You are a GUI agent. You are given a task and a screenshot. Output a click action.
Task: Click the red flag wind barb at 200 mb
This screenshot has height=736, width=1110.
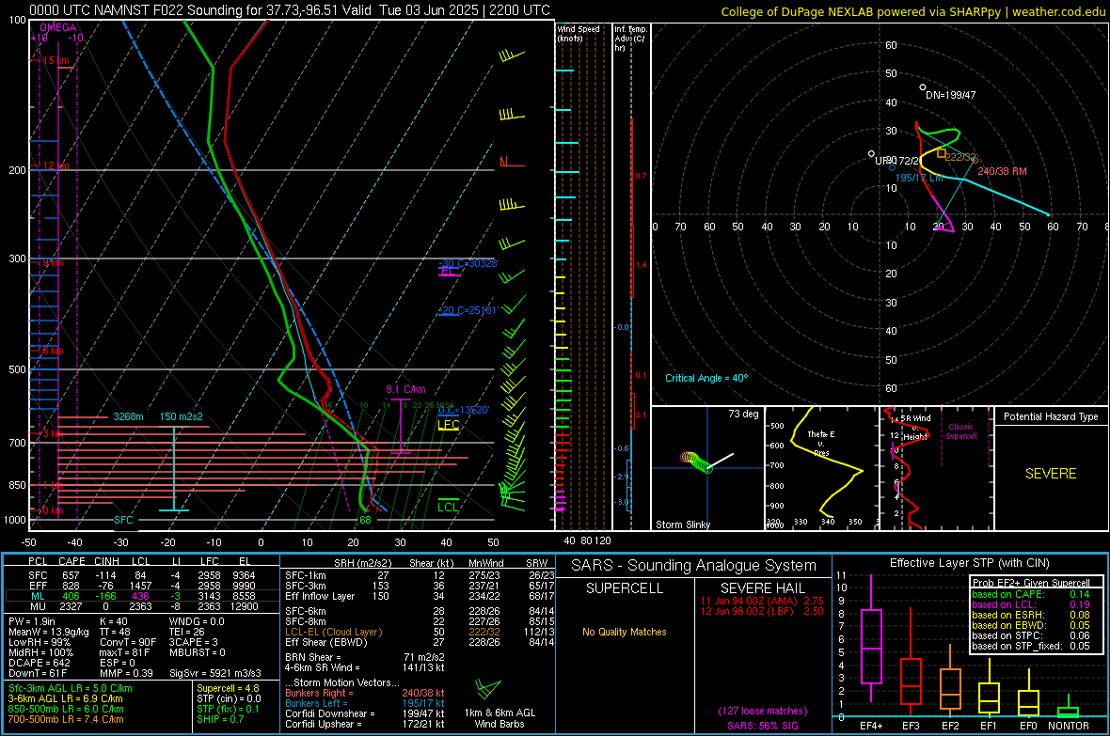(512, 162)
